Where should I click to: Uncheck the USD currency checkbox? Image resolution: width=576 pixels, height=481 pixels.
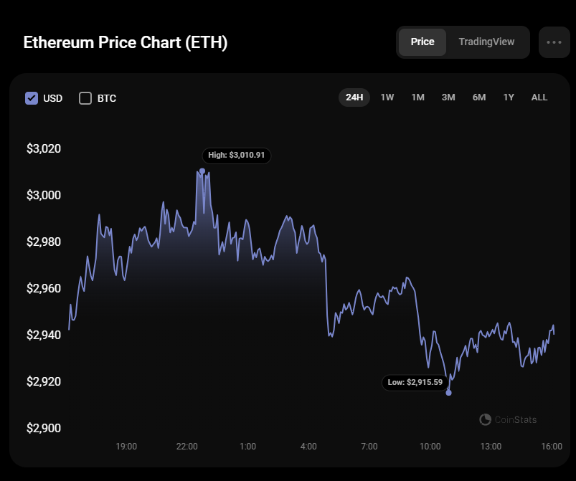(32, 98)
